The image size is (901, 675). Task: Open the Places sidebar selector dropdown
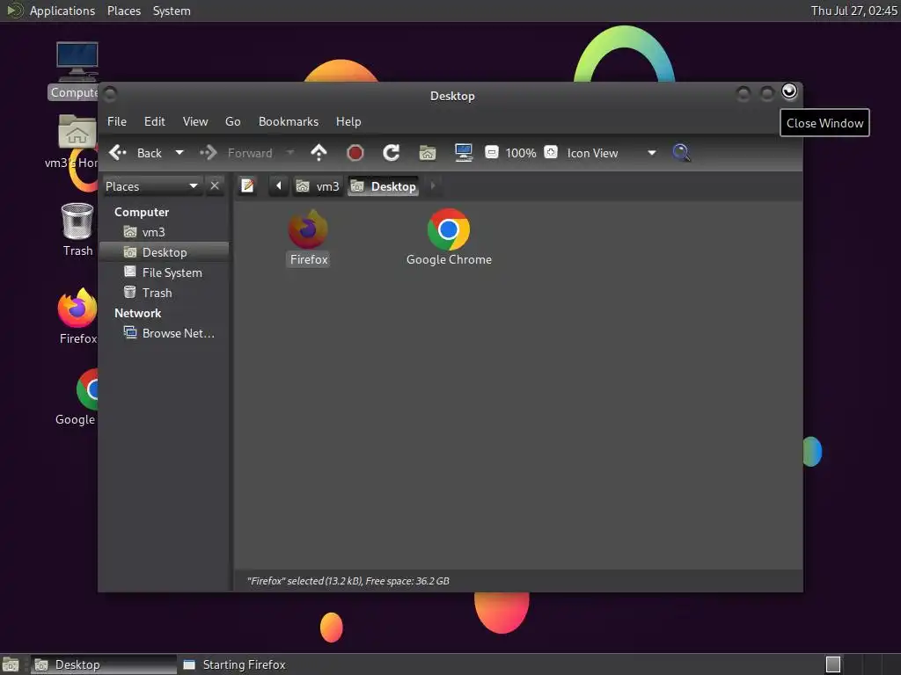152,186
